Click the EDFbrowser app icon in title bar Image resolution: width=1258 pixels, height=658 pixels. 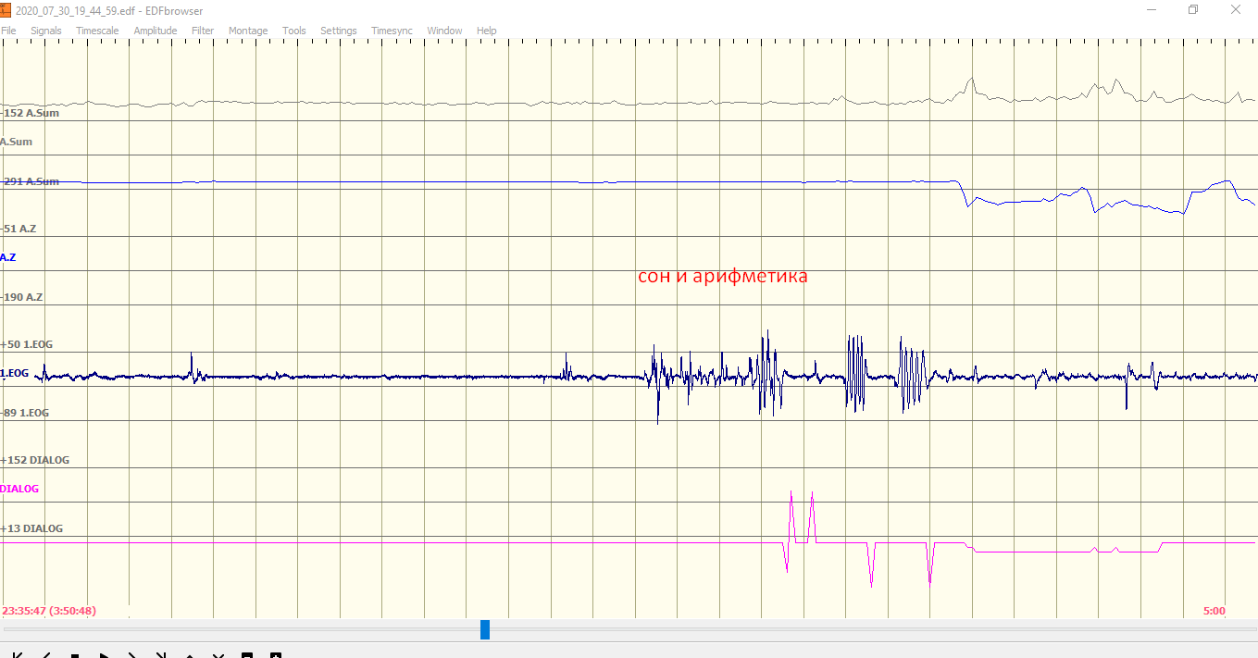coord(5,10)
